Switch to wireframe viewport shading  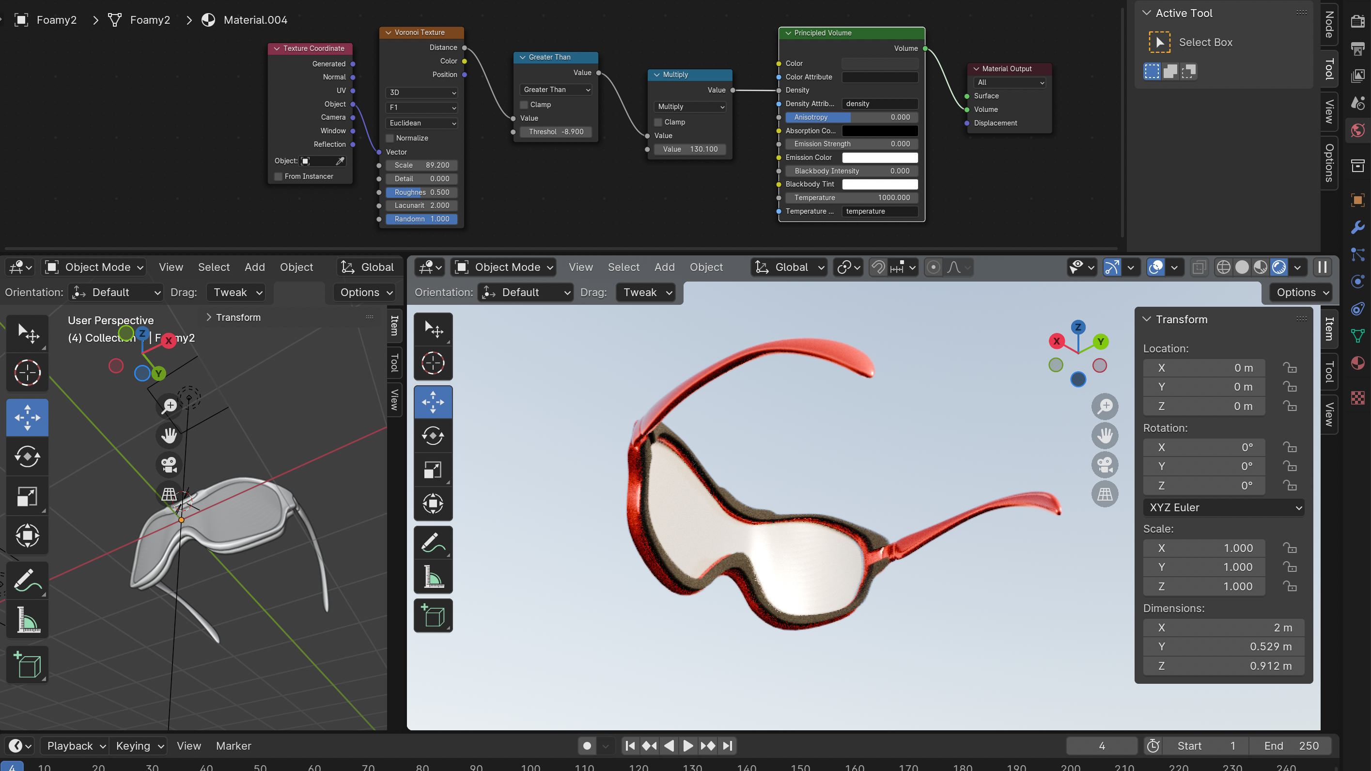[1223, 267]
